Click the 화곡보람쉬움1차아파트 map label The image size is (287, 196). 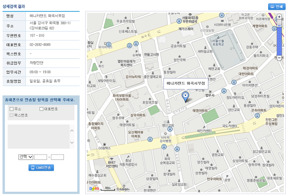coord(122,97)
